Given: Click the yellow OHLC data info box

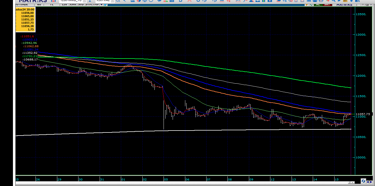Looking at the screenshot, I should tap(25, 20).
